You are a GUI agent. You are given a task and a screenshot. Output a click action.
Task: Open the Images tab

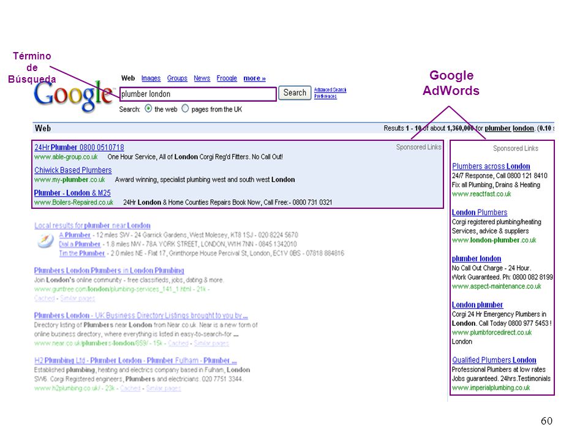click(x=151, y=78)
